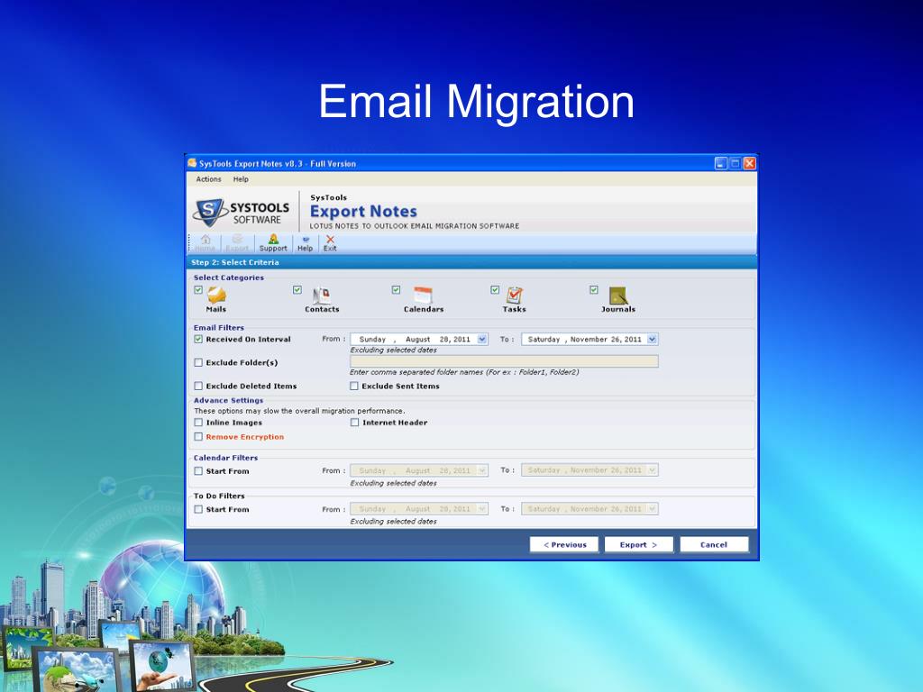
Task: Uncheck the Mails category checkbox
Action: (198, 290)
